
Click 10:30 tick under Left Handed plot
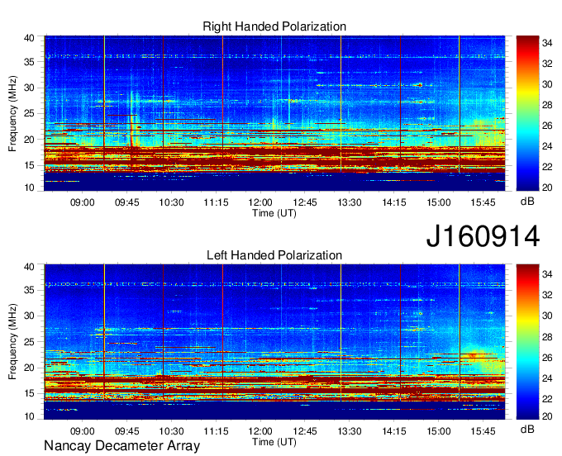pyautogui.click(x=171, y=431)
